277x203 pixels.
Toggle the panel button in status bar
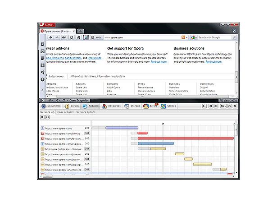coord(42,101)
